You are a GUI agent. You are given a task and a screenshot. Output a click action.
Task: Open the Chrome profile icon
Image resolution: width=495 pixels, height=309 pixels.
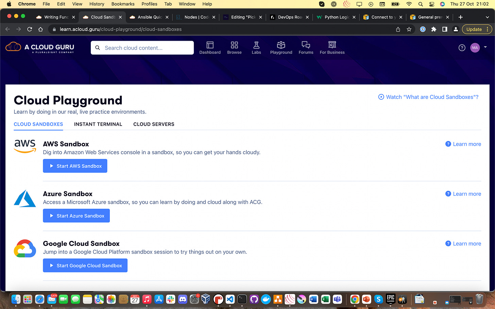[456, 29]
